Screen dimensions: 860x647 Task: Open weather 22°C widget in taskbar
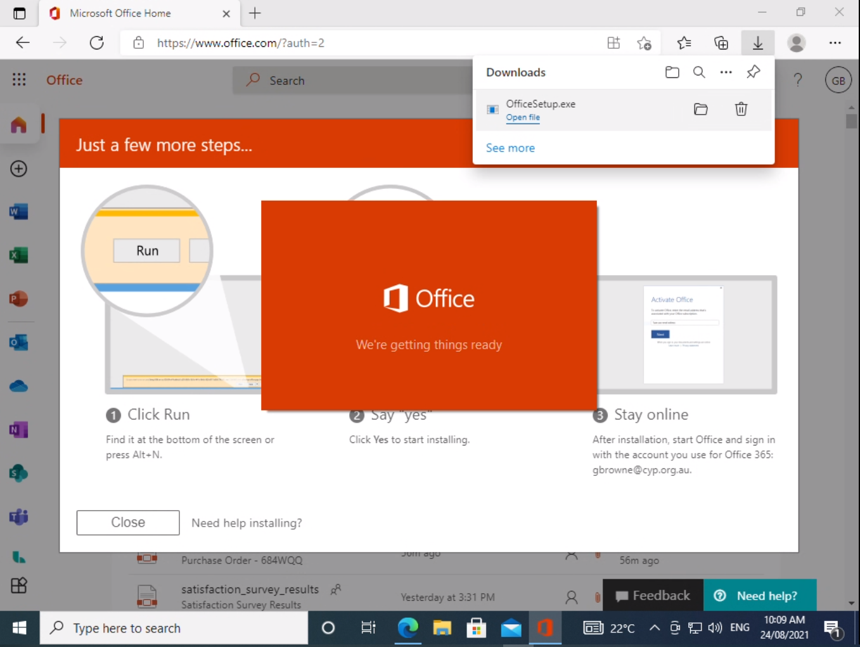click(x=609, y=628)
